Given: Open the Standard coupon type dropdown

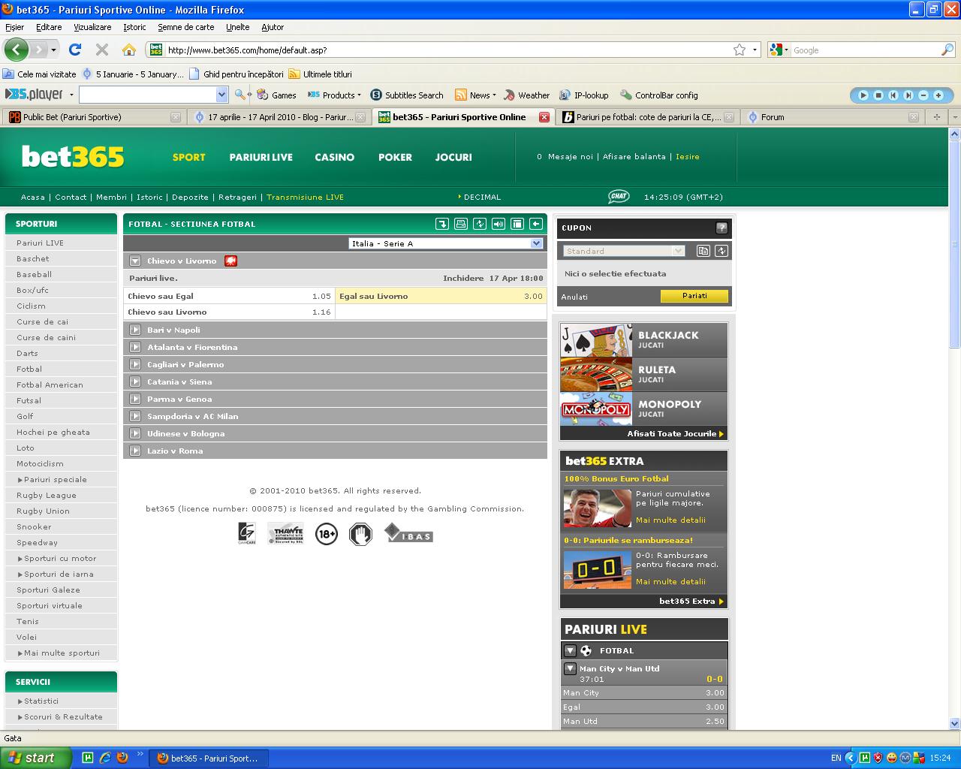Looking at the screenshot, I should (624, 251).
